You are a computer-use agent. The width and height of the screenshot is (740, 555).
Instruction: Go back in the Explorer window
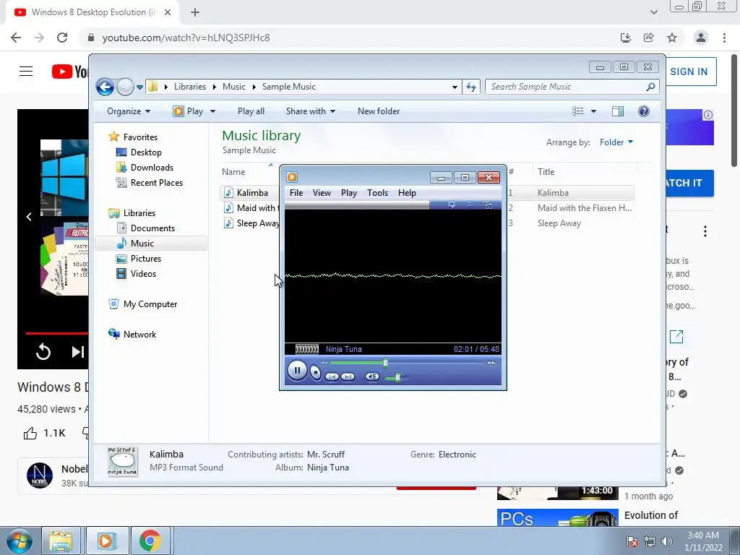pyautogui.click(x=105, y=87)
